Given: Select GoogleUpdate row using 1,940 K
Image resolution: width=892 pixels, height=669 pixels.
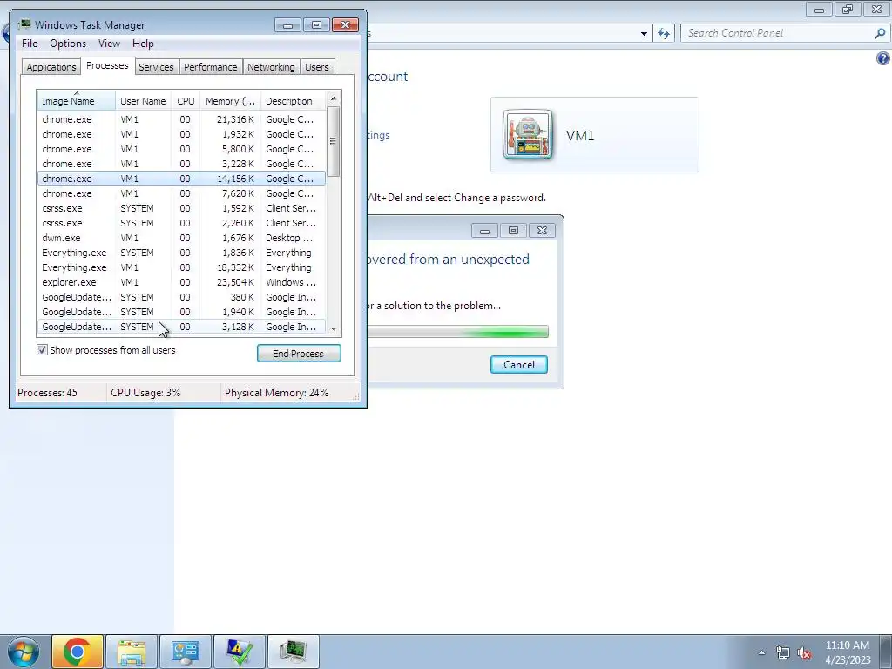Looking at the screenshot, I should coord(181,312).
